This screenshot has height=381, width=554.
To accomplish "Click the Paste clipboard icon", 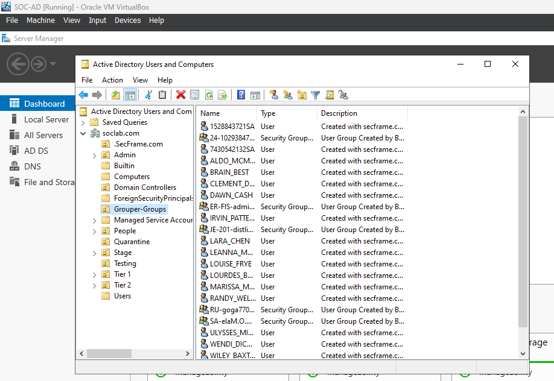I will pos(162,95).
